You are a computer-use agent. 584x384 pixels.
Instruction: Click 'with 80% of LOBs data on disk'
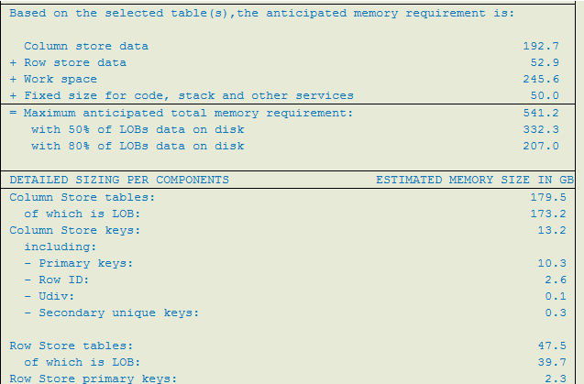(x=138, y=146)
